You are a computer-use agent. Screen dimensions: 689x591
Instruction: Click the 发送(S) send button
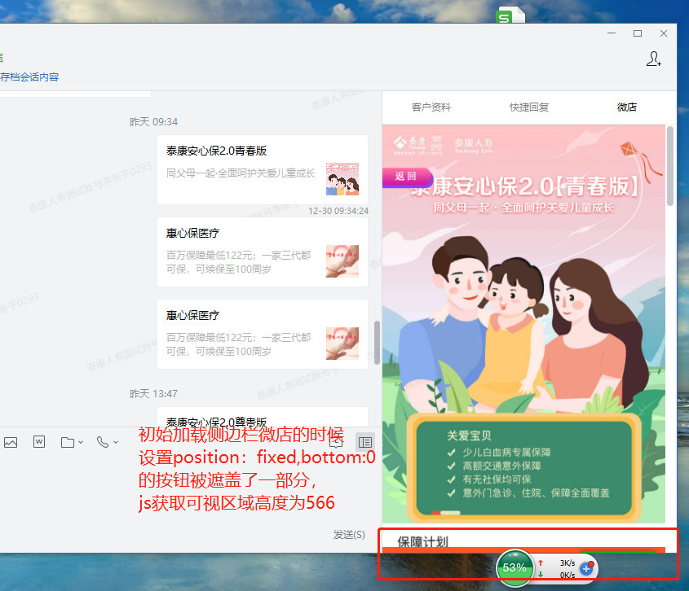(x=349, y=534)
